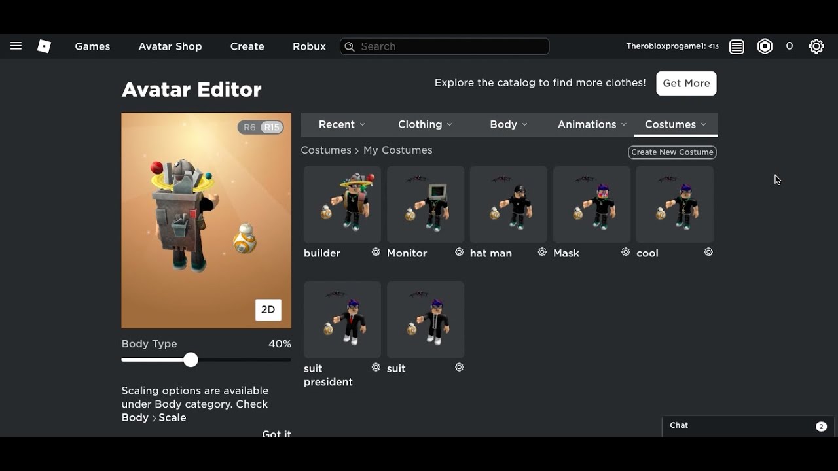Open the Create page

point(247,46)
